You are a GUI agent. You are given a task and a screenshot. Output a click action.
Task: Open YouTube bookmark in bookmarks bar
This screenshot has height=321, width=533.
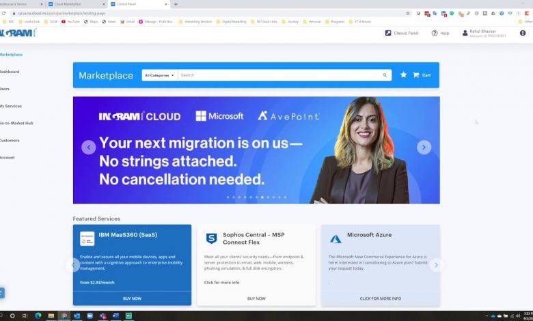point(73,21)
